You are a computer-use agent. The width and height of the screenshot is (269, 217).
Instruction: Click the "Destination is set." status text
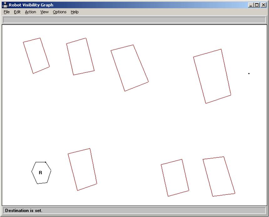pyautogui.click(x=24, y=210)
